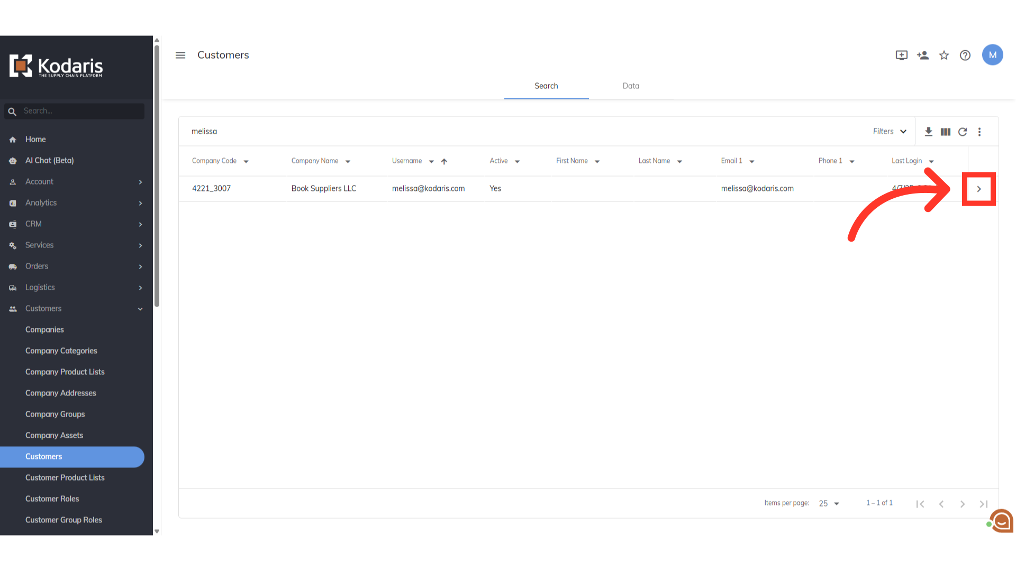Open the chat support widget icon

(1002, 521)
